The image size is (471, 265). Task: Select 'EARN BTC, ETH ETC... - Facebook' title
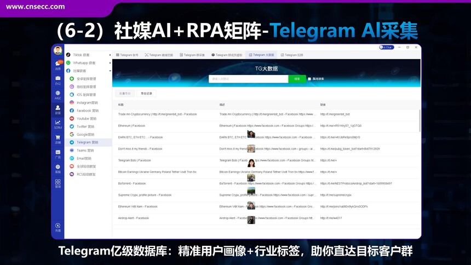tap(141, 137)
